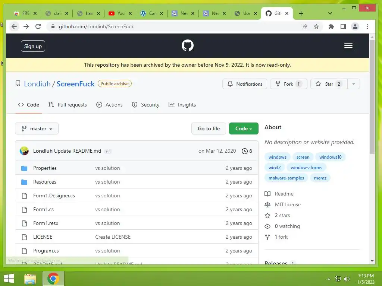
Task: Open the green Code dropdown button
Action: pos(244,128)
